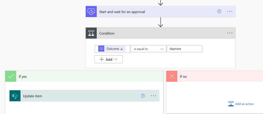The height and width of the screenshot is (114, 263).
Task: Open help for Update item action
Action: coord(143,96)
